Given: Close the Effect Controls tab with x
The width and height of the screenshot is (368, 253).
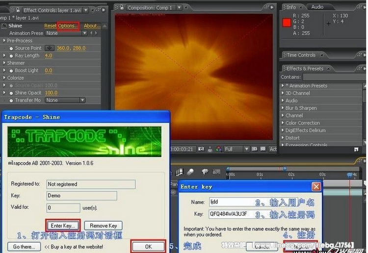Looking at the screenshot, I should [x=92, y=10].
